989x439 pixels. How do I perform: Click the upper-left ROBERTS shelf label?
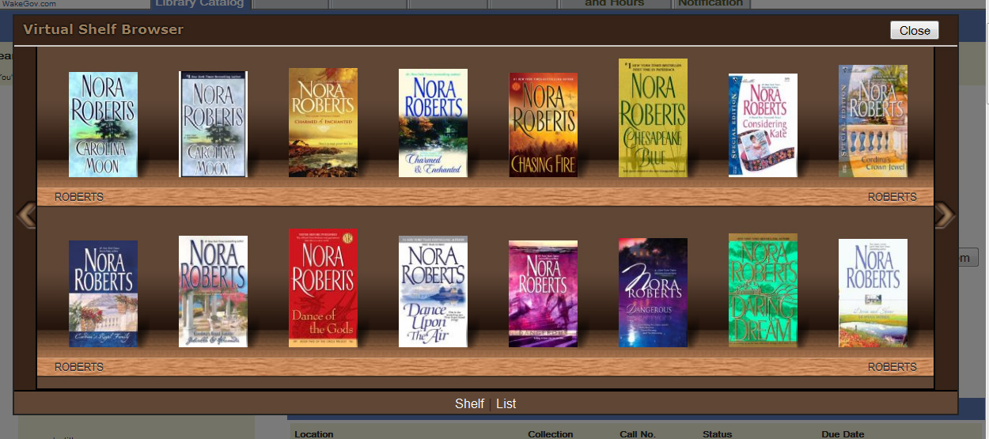coord(79,197)
